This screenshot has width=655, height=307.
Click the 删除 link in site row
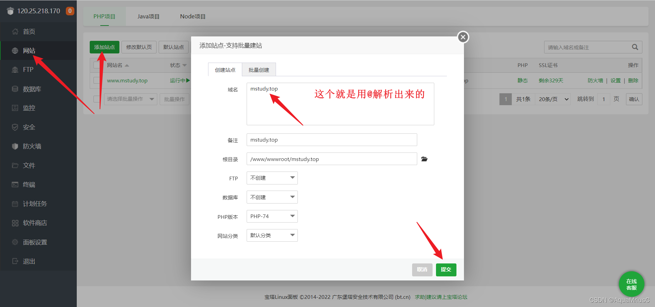(x=633, y=81)
